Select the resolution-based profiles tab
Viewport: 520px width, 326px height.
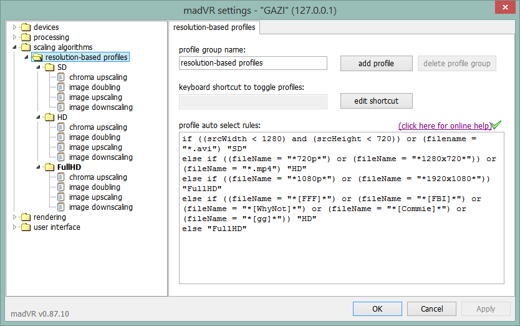coord(214,27)
